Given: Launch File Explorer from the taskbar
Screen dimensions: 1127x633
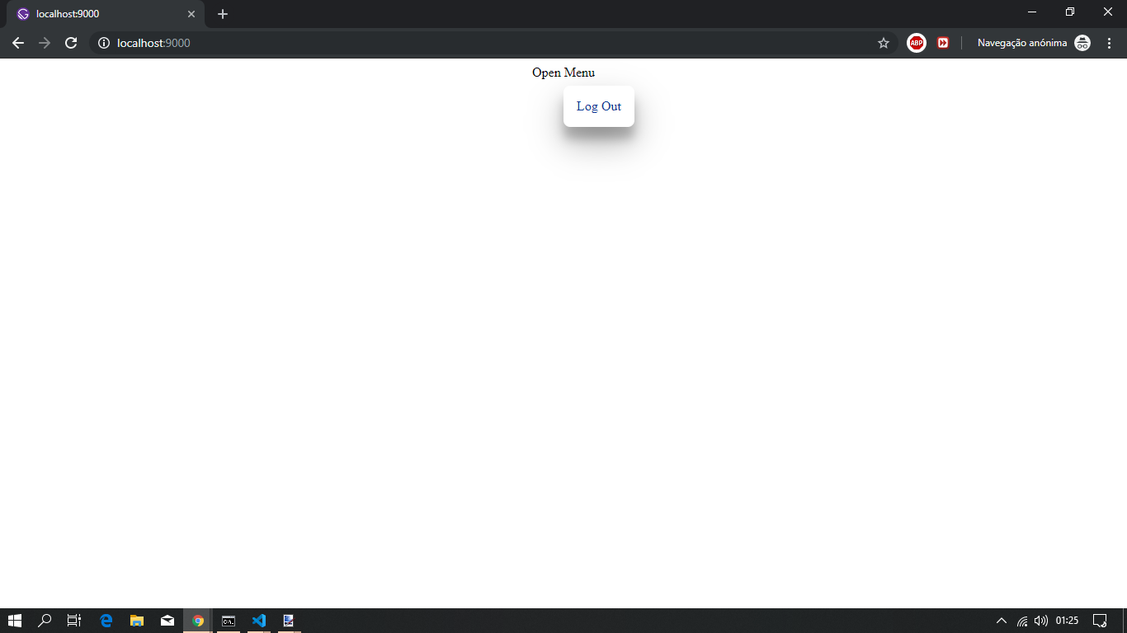Looking at the screenshot, I should [136, 621].
